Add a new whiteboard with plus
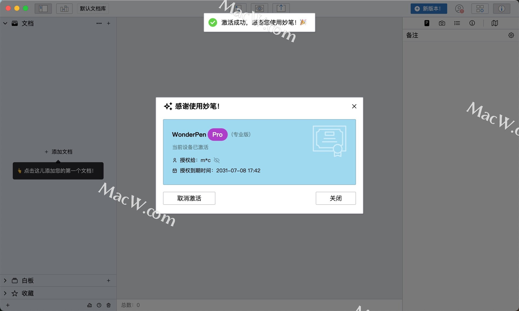519x311 pixels. coord(108,280)
